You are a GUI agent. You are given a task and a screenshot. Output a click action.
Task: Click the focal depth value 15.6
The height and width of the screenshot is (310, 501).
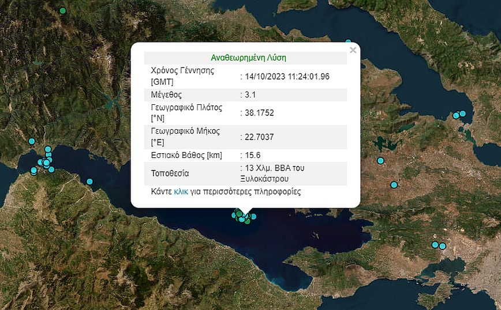click(x=252, y=155)
